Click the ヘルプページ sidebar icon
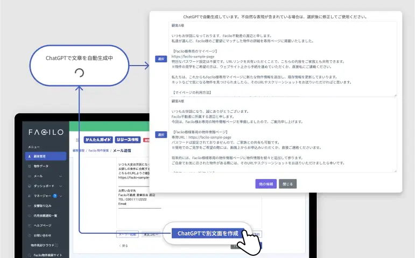The image size is (415, 258). tap(30, 225)
